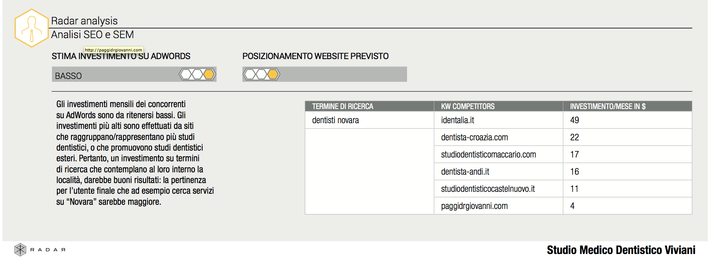Click the TERMINE DI RICERCA column header
The height and width of the screenshot is (262, 709).
342,106
